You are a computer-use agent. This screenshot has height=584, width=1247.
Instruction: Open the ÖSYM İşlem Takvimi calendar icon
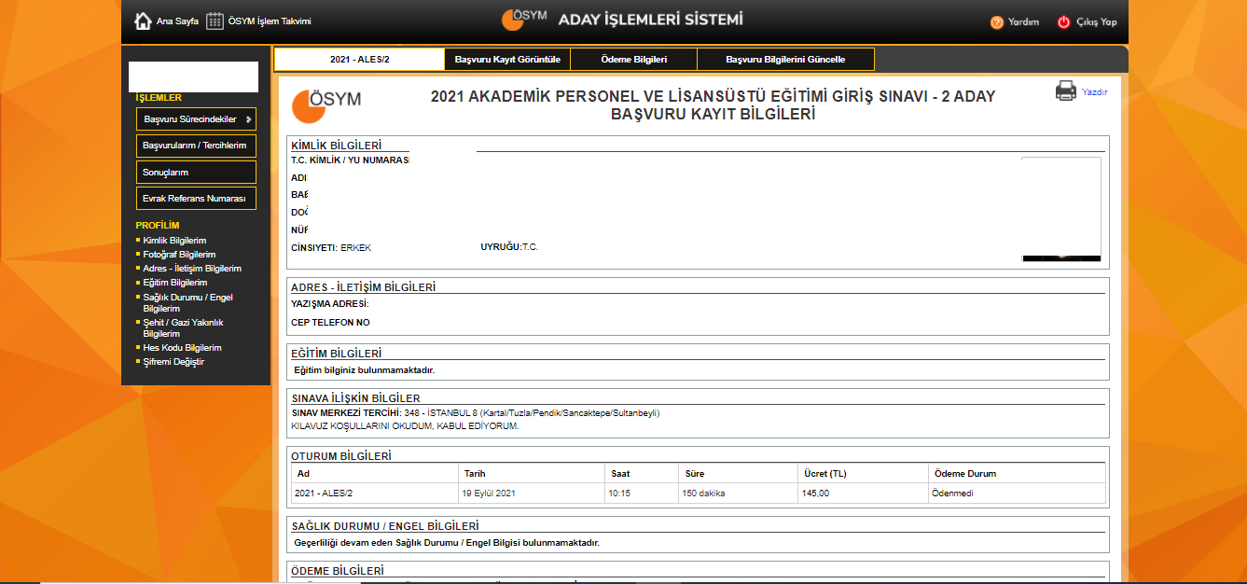pyautogui.click(x=215, y=21)
